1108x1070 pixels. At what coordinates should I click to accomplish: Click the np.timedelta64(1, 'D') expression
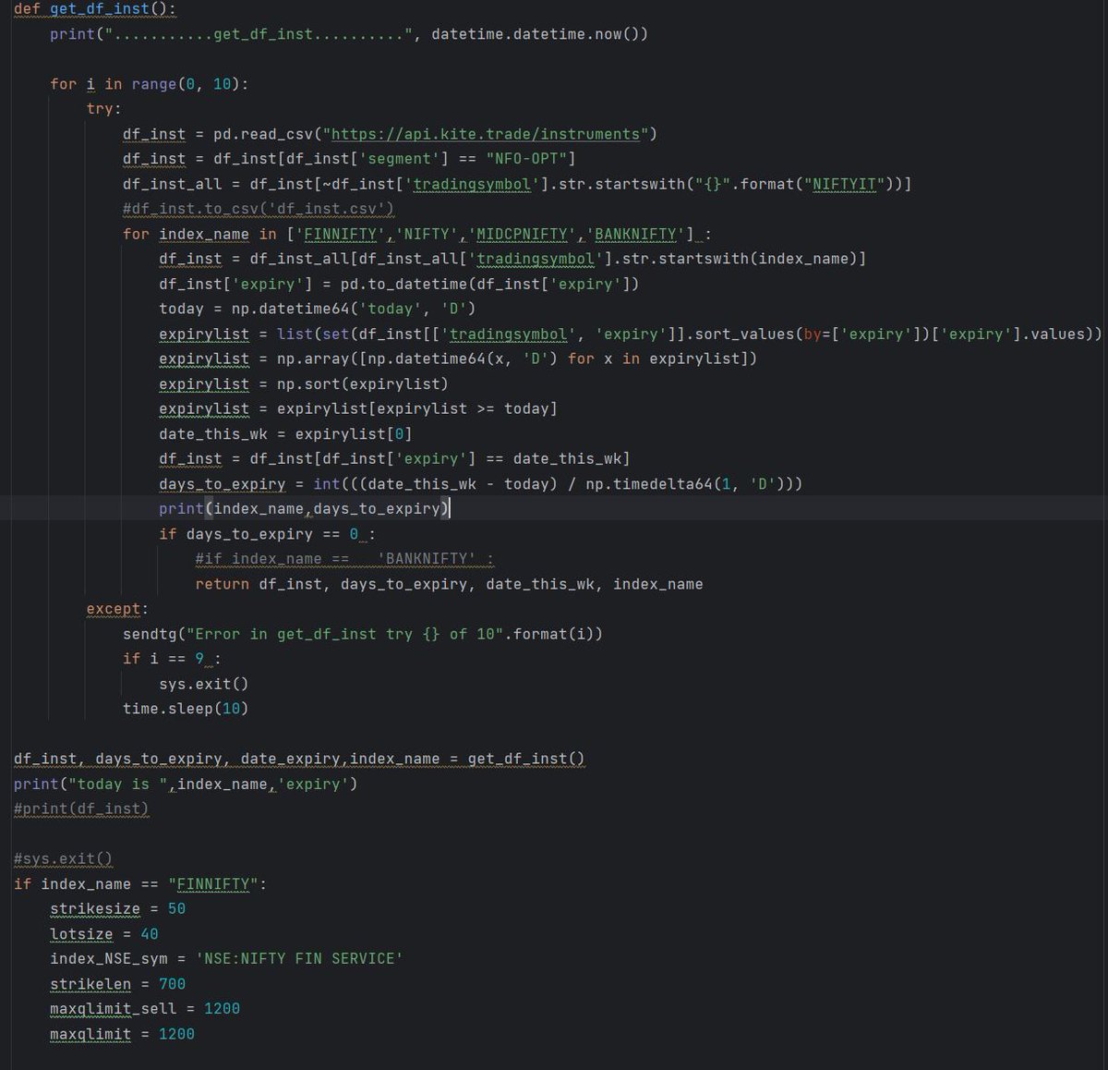(x=685, y=483)
